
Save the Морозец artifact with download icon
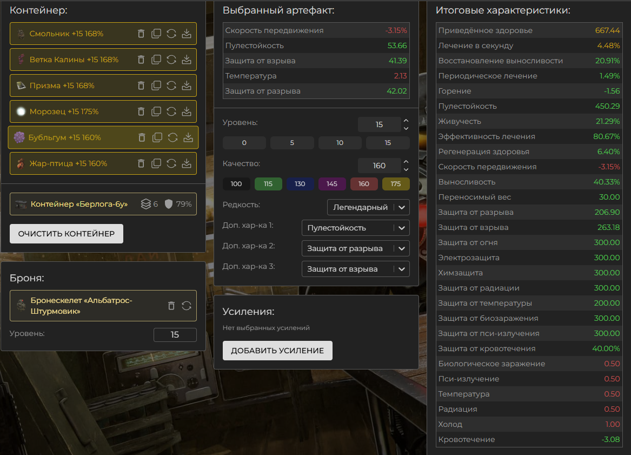(x=187, y=111)
